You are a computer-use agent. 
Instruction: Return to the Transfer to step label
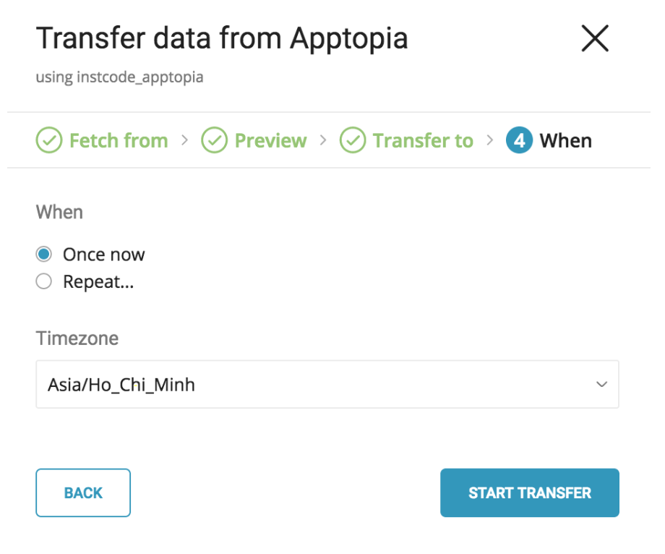tap(423, 140)
